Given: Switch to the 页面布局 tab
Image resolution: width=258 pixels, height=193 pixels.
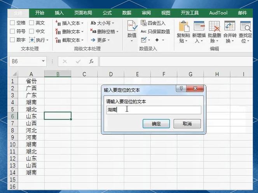Looking at the screenshot, I should click(83, 13).
